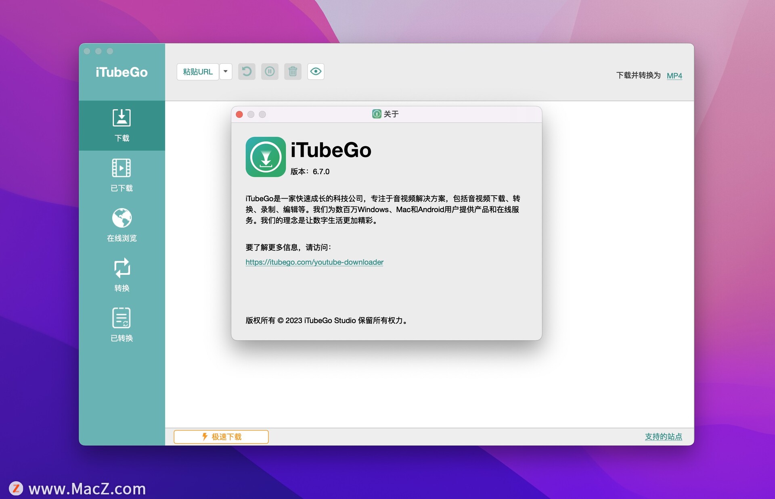The width and height of the screenshot is (775, 499).
Task: Click the pause all downloads icon
Action: tap(270, 72)
